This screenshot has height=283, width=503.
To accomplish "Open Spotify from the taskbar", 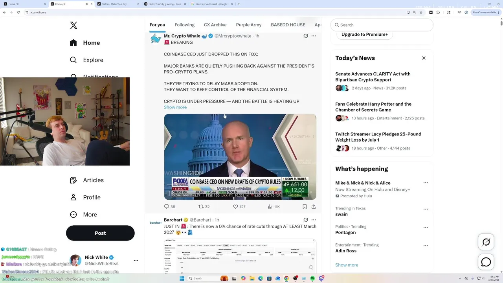I will [312, 278].
